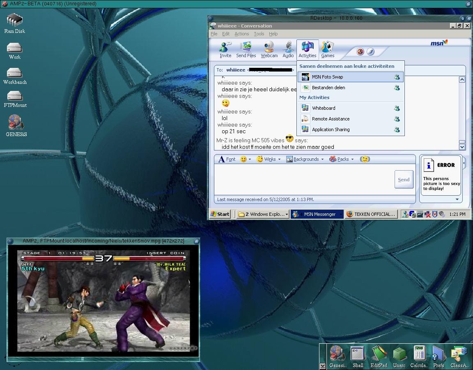
Task: Click the taskbar clock showing 1:21 PM
Action: [x=457, y=214]
